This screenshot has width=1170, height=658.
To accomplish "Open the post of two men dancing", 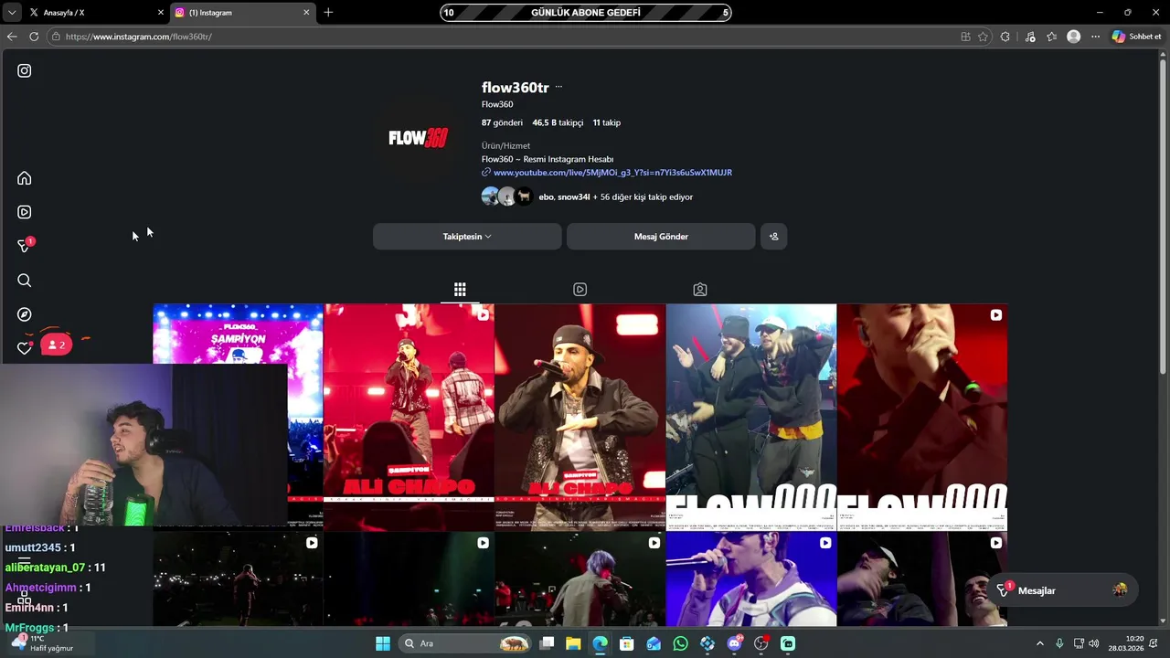I will click(x=751, y=417).
